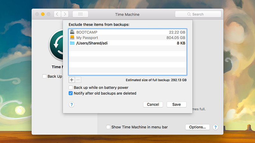Click the back navigation arrow
This screenshot has width=255, height=143.
click(57, 14)
